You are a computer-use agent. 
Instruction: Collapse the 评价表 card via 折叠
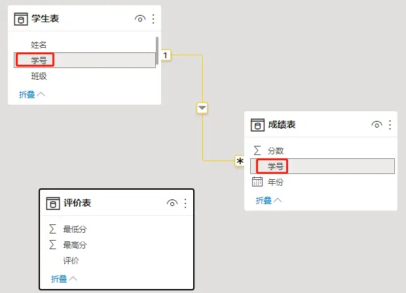64,279
